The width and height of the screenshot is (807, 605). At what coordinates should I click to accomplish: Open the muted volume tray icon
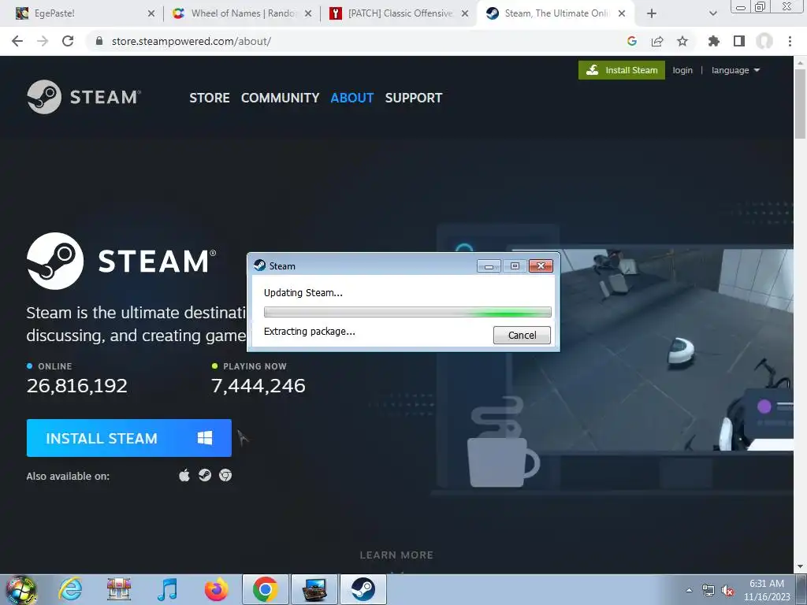[x=727, y=590]
